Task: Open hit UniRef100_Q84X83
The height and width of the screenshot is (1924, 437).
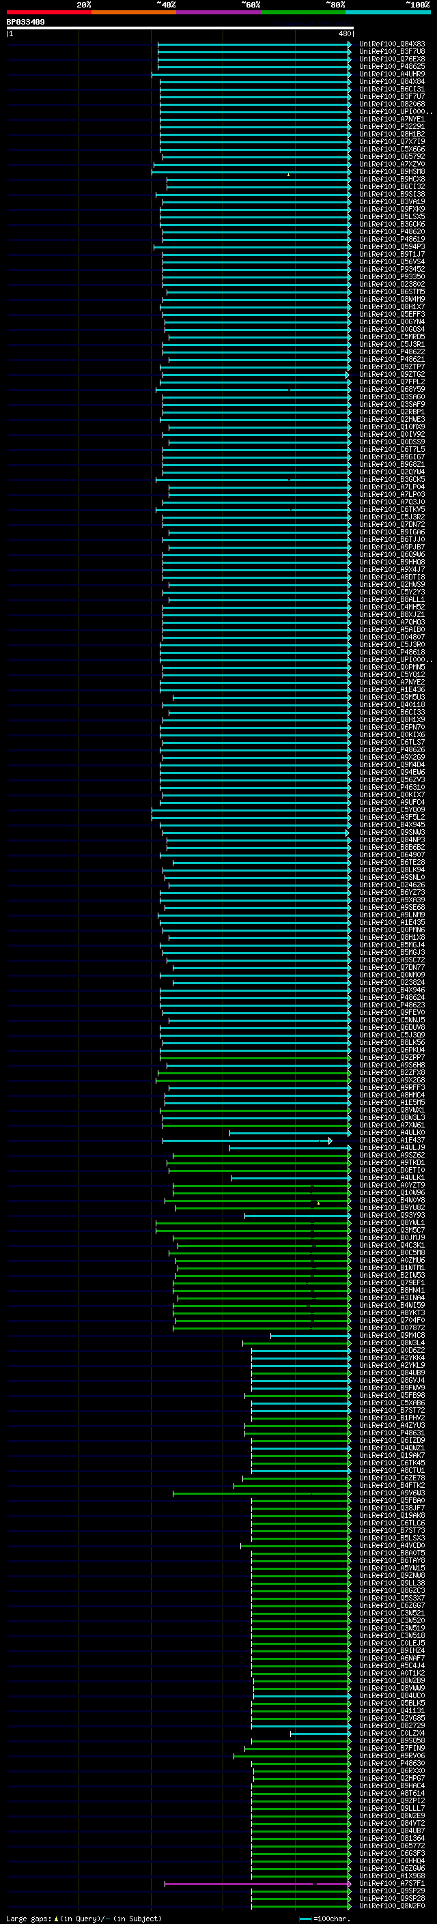Action: pyautogui.click(x=392, y=44)
